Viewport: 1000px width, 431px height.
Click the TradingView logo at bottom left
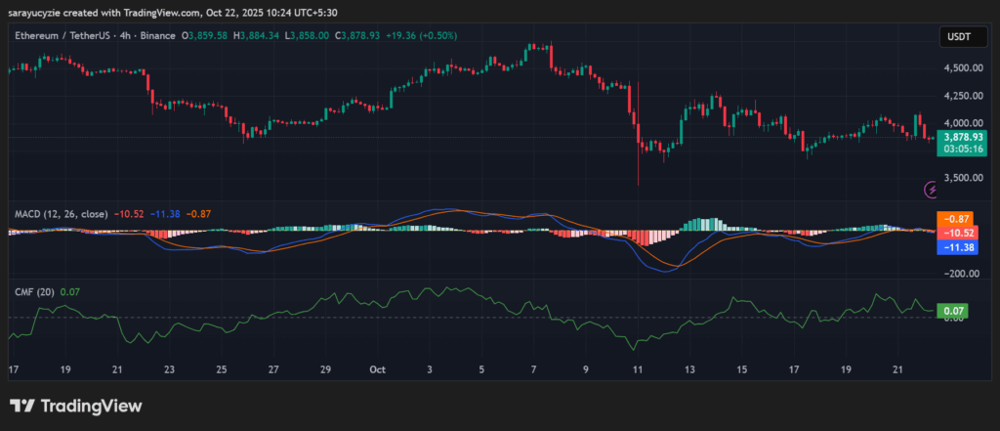click(x=76, y=406)
